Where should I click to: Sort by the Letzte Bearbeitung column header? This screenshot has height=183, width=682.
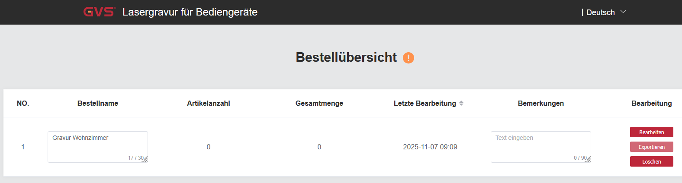[425, 103]
